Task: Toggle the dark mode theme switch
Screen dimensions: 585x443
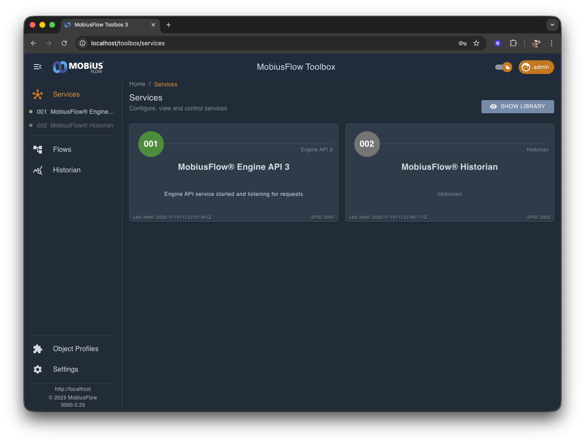Action: coord(503,67)
